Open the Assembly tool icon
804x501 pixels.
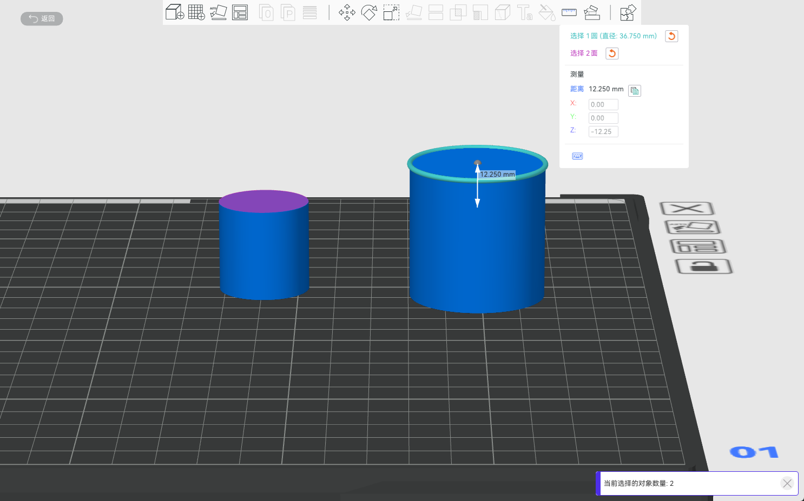pyautogui.click(x=592, y=12)
